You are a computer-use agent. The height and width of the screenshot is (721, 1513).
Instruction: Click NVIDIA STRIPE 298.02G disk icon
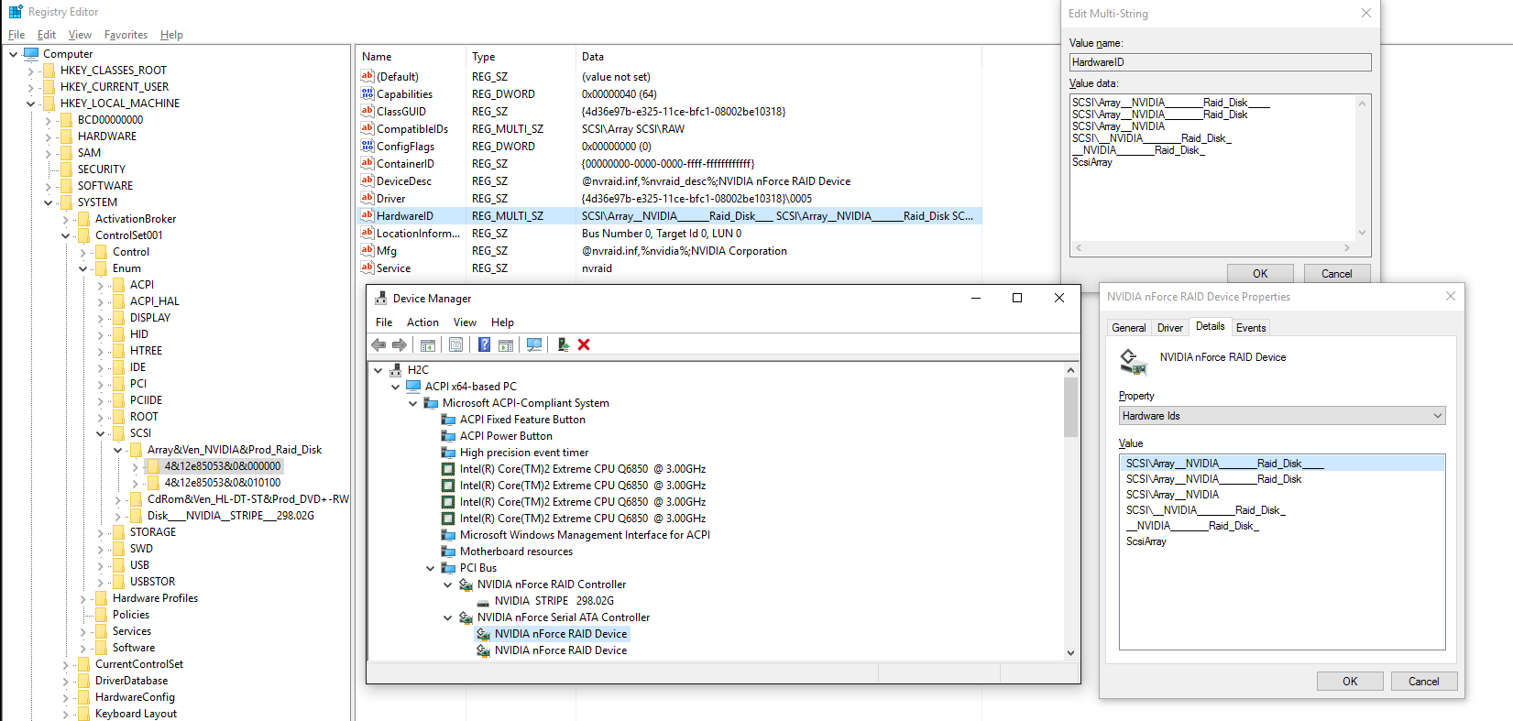tap(483, 601)
